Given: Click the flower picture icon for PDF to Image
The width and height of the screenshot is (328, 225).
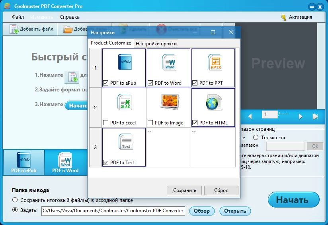Looking at the screenshot, I should (x=170, y=102).
